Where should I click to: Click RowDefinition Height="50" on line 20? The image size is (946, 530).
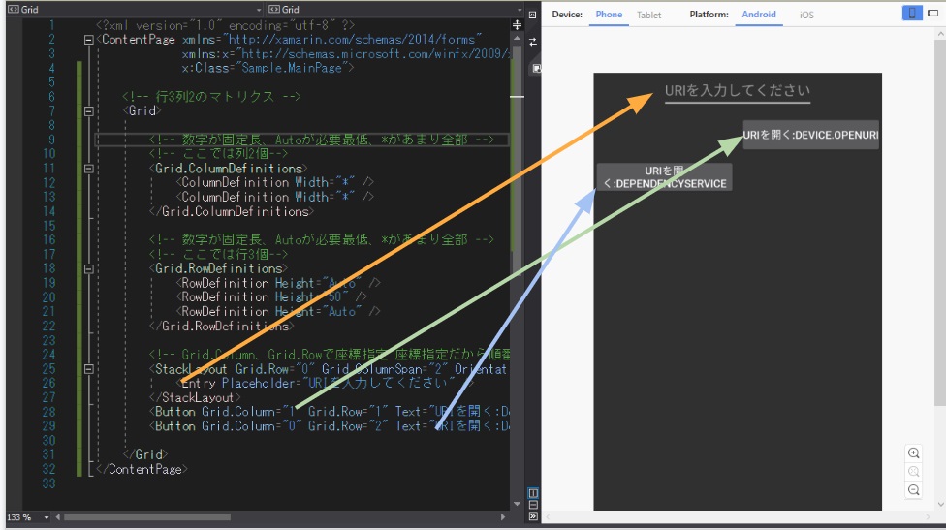point(270,297)
